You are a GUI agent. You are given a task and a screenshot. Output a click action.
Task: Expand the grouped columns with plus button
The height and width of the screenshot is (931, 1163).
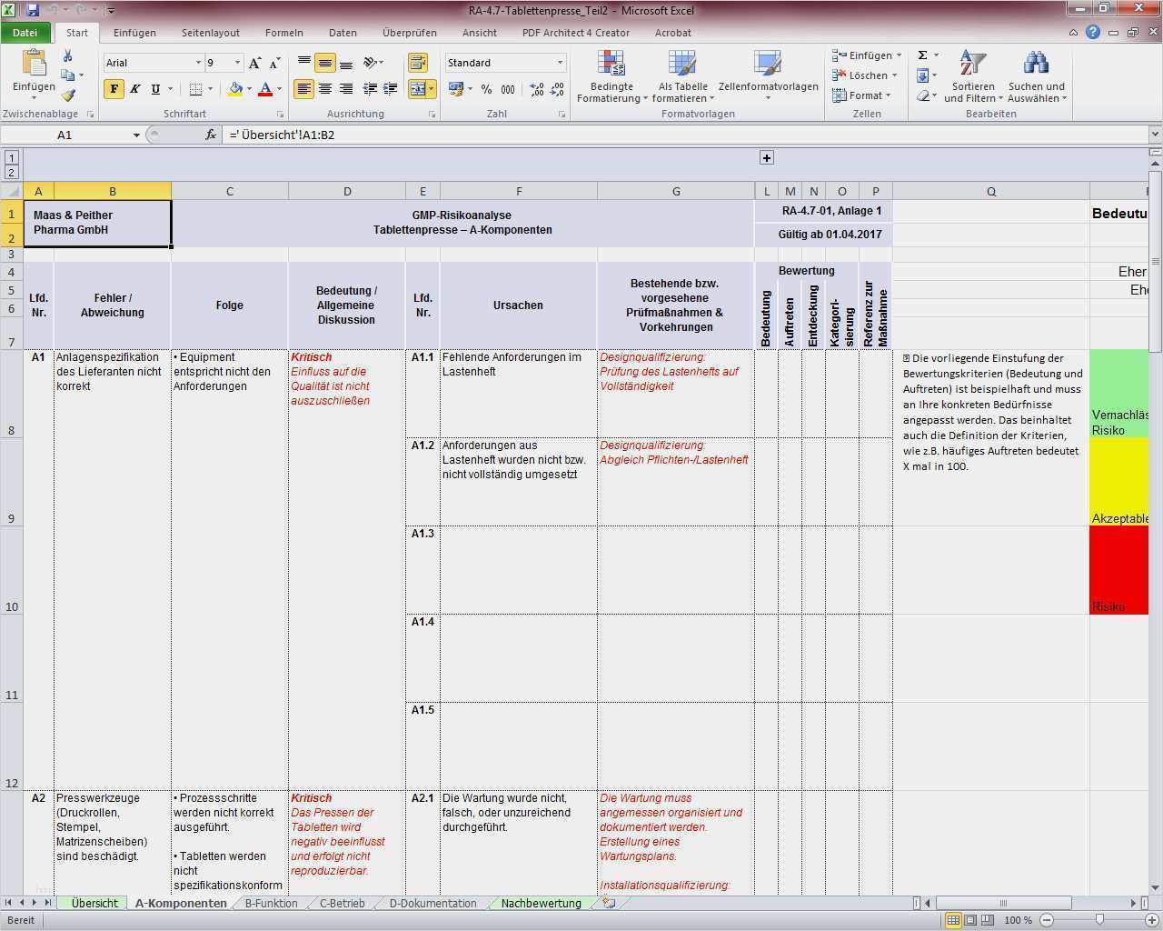pos(767,157)
